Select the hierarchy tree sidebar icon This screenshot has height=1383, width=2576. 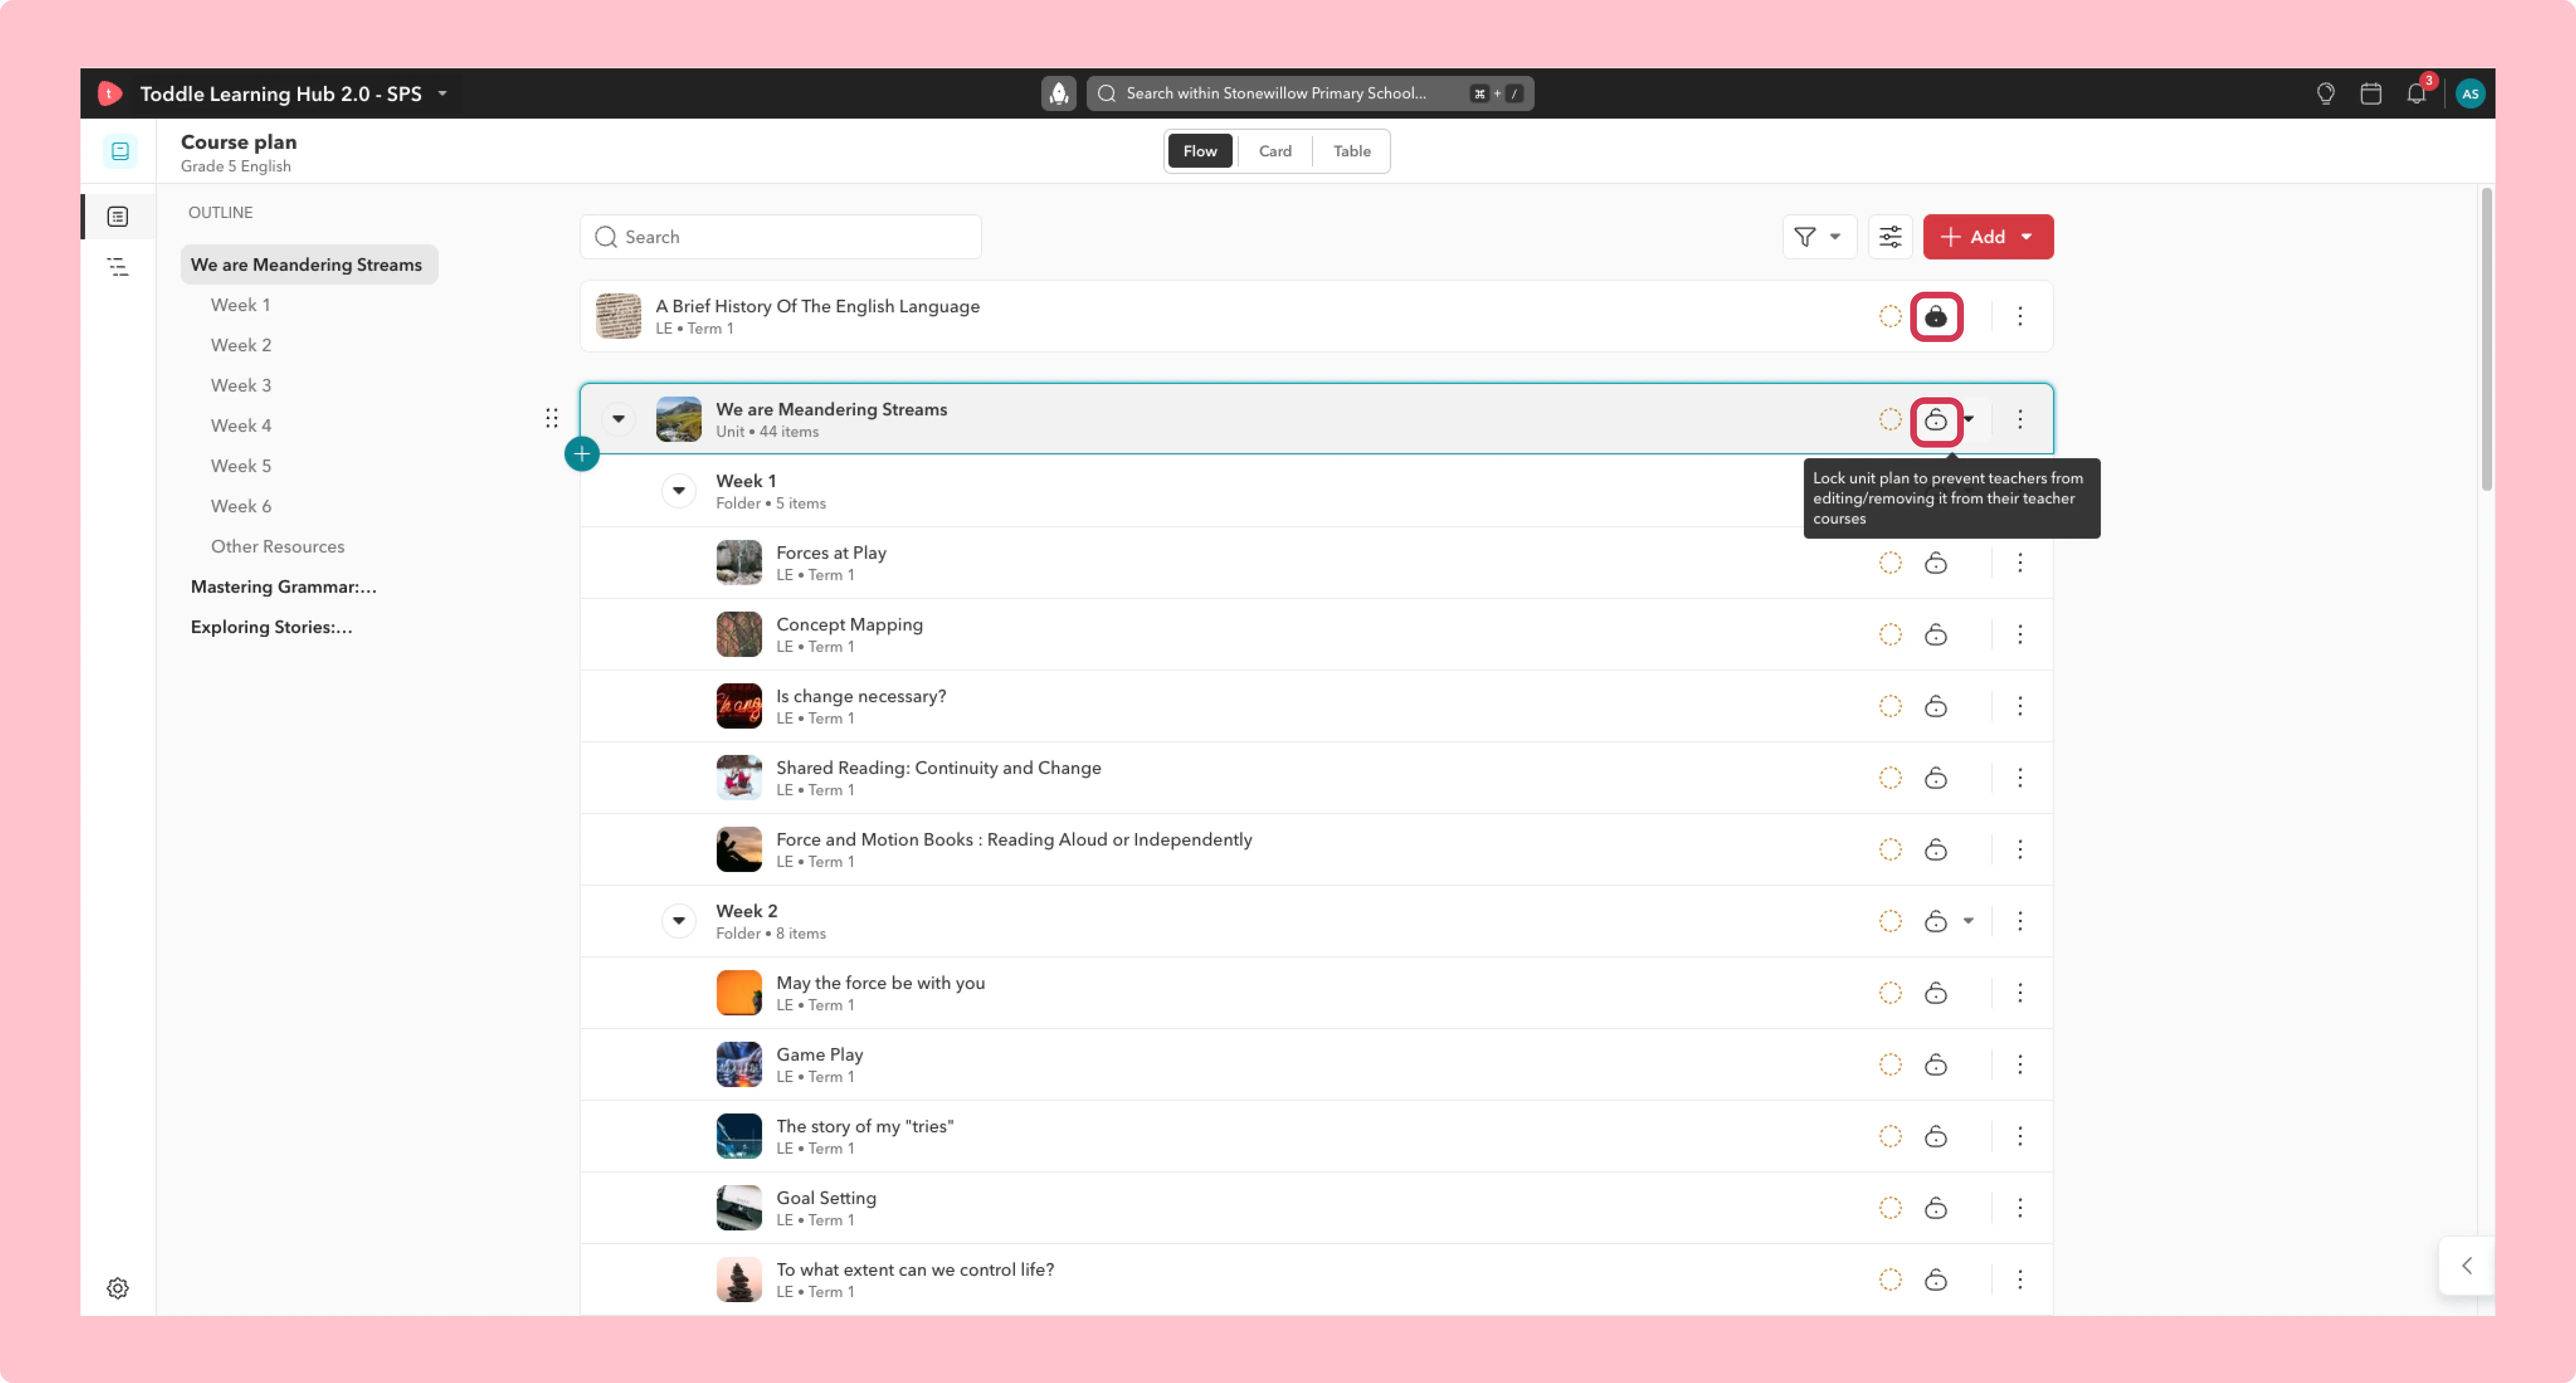[118, 267]
